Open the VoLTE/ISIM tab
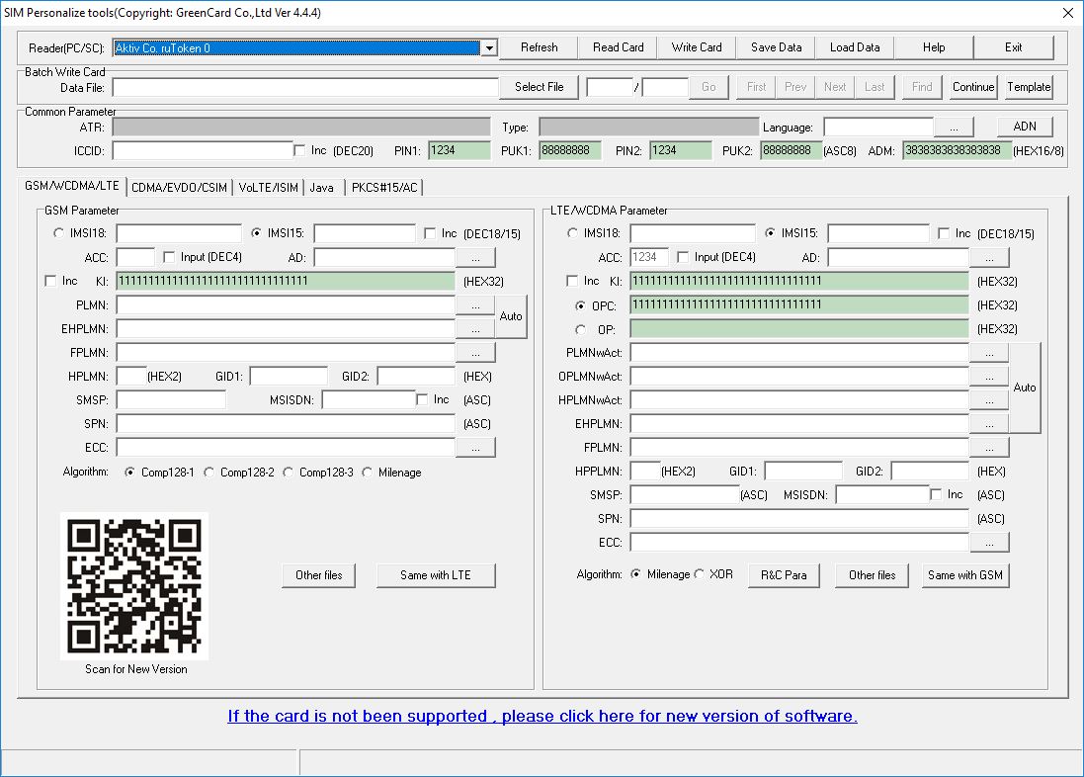1084x777 pixels. coord(268,187)
